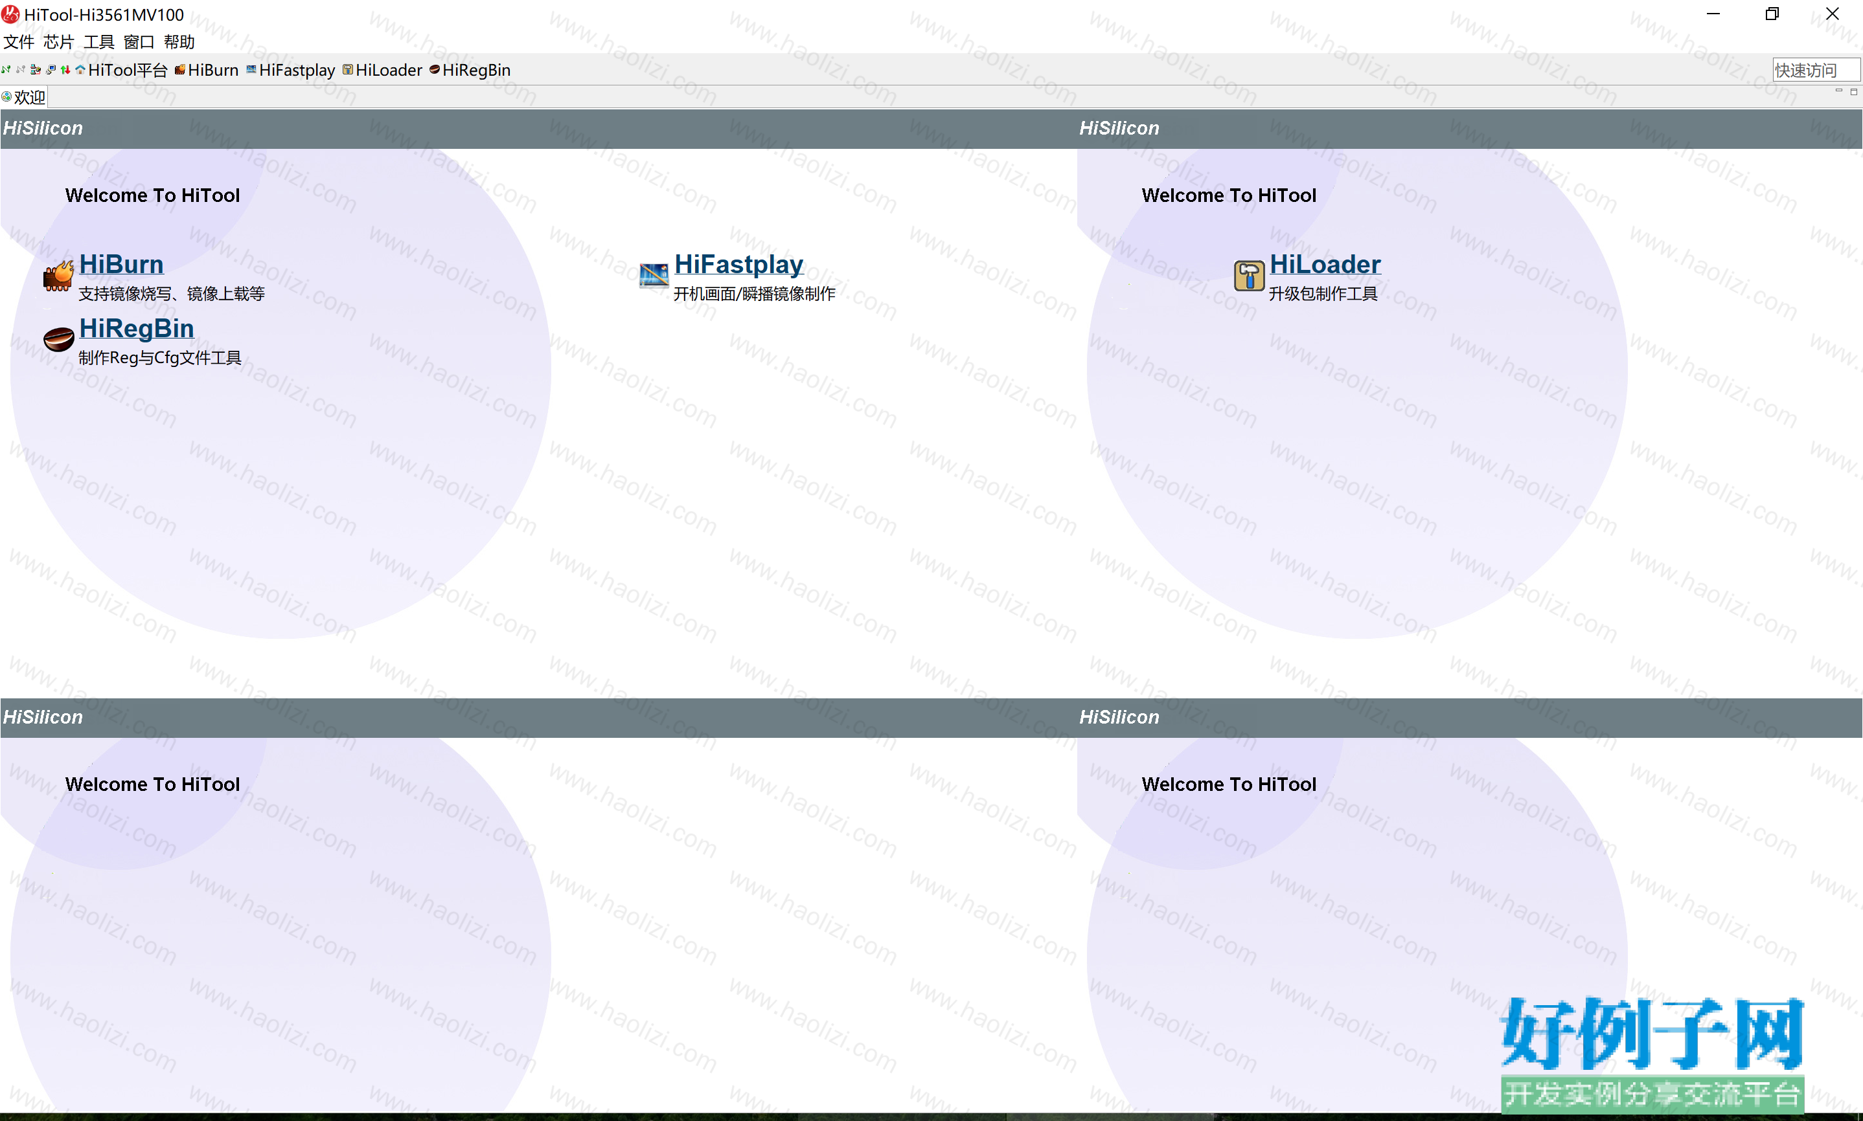Screen dimensions: 1863x1121
Task: Open HiRegBin from the toolbar
Action: pyautogui.click(x=470, y=71)
